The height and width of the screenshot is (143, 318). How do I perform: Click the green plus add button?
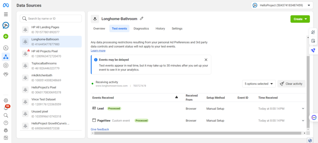click(x=6, y=37)
